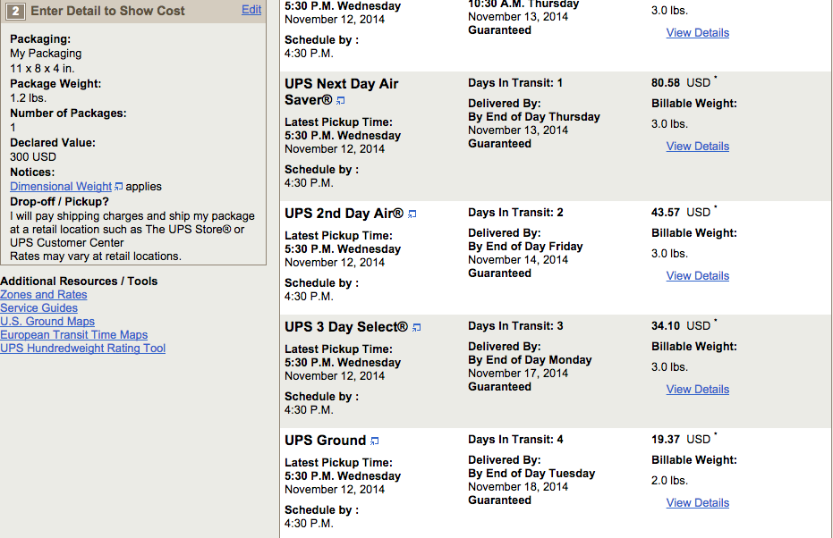Edit the shipment detail section
Screen dimensions: 833x538
point(251,10)
